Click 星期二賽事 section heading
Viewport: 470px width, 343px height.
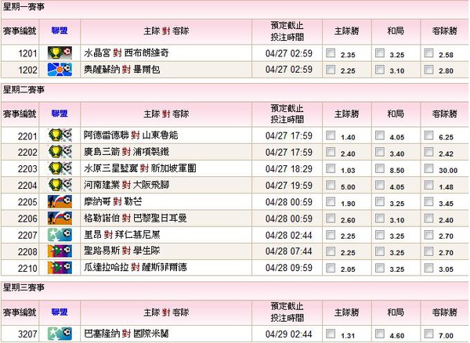click(x=23, y=89)
